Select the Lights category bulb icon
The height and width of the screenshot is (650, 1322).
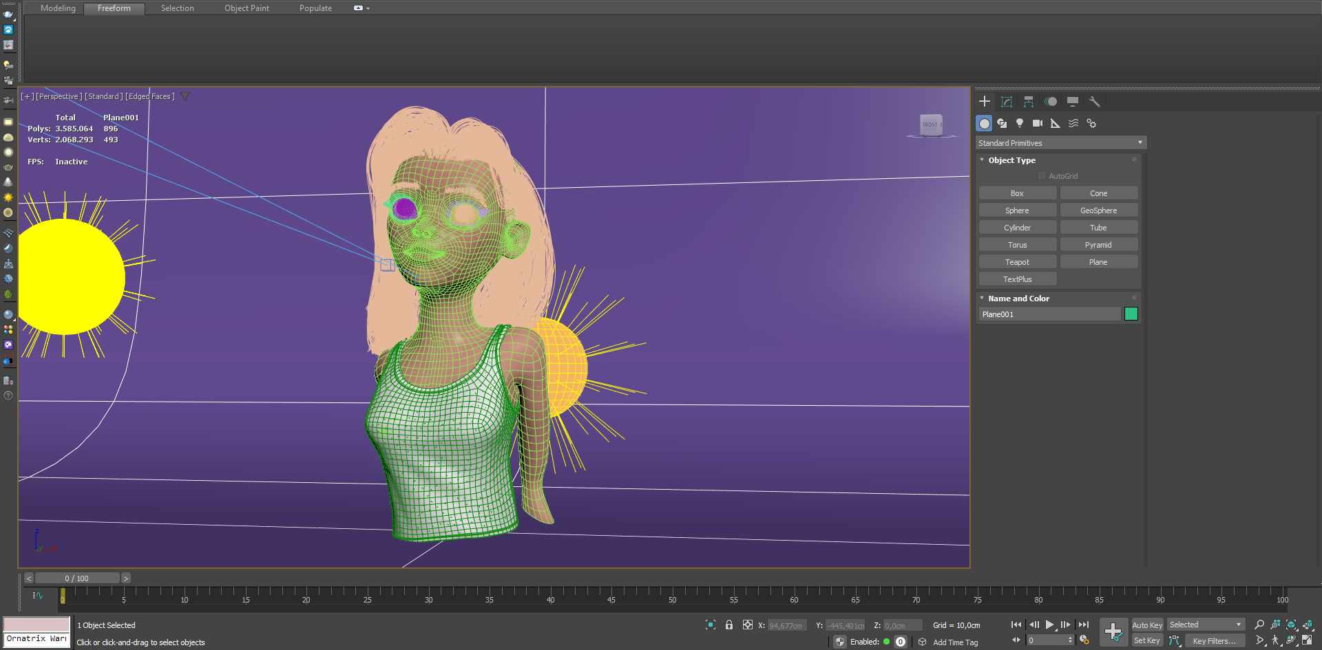click(x=1020, y=123)
